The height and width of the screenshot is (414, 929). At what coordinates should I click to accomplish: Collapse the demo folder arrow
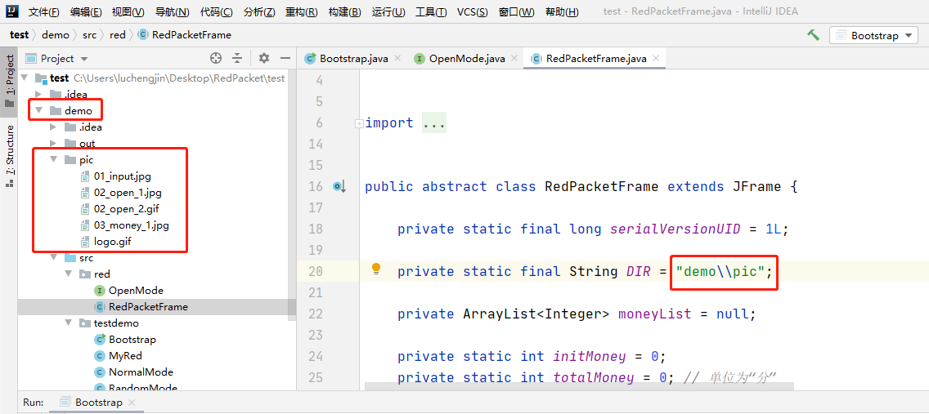pos(38,110)
